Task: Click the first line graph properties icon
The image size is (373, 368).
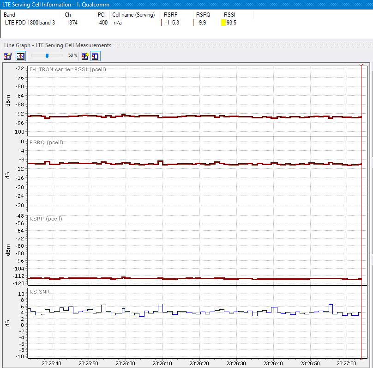Action: pyautogui.click(x=8, y=56)
